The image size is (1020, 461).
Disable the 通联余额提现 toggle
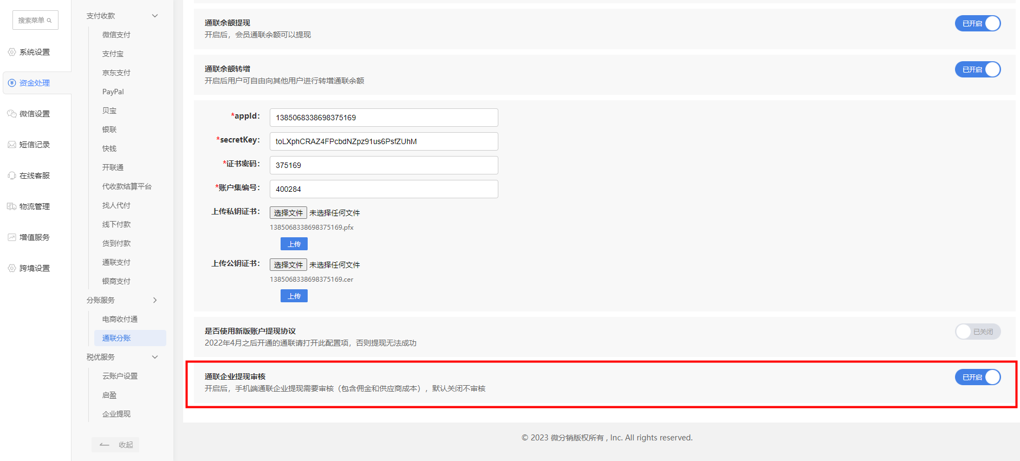click(977, 23)
